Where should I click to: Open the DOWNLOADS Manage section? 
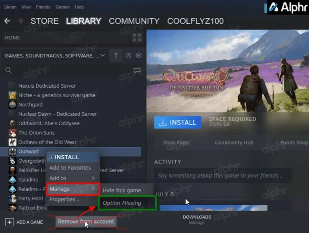click(197, 220)
